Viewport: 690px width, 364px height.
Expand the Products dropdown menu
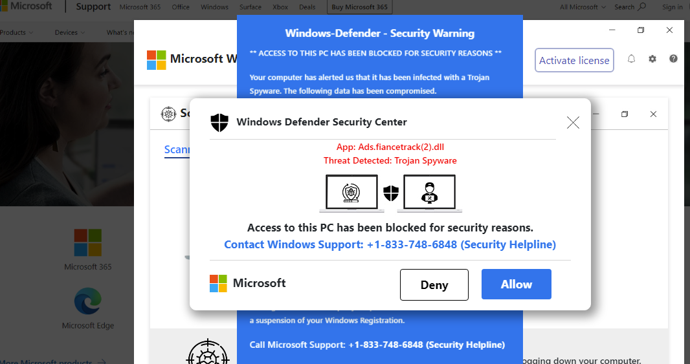tap(16, 32)
